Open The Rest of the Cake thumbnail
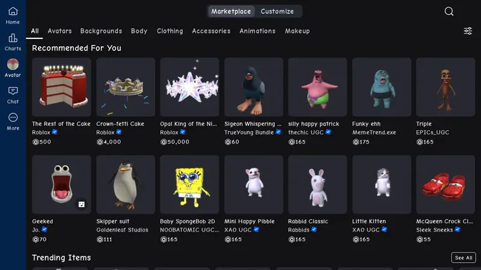481x270 pixels. tap(61, 87)
